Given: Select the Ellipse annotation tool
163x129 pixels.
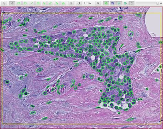Looking at the screenshot, I should point(25,3).
